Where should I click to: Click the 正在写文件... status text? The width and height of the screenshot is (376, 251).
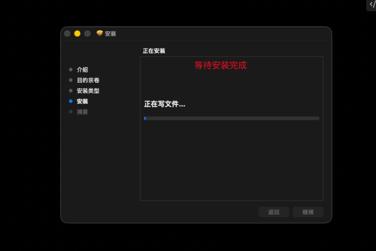click(x=164, y=104)
